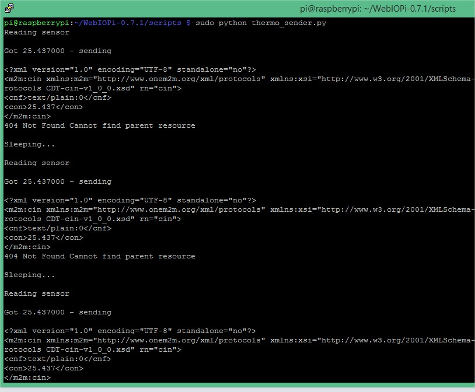
Task: Click the first 'Got 25.437000 - sending' line
Action: 58,51
